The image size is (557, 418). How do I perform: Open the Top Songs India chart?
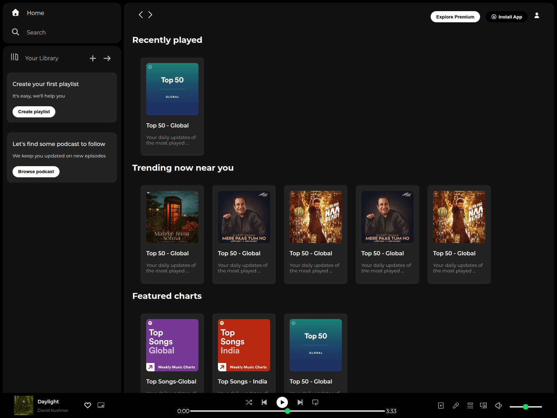(243, 345)
